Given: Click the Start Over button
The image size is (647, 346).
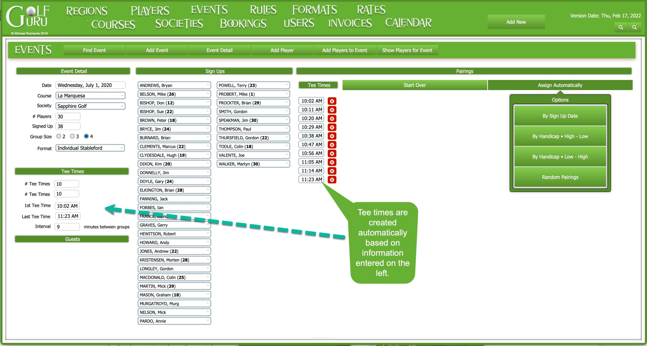Looking at the screenshot, I should coord(414,85).
